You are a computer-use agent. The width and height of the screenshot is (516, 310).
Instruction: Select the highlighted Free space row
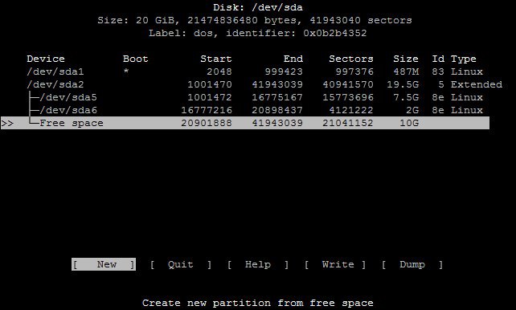click(x=245, y=123)
